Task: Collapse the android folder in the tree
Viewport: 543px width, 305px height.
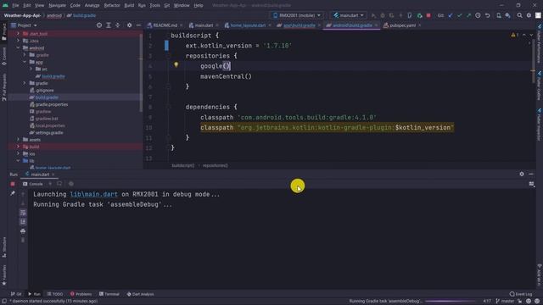Action: pos(18,47)
